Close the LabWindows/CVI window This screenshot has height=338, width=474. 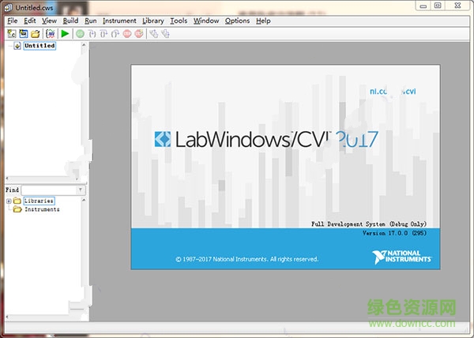tap(457, 6)
